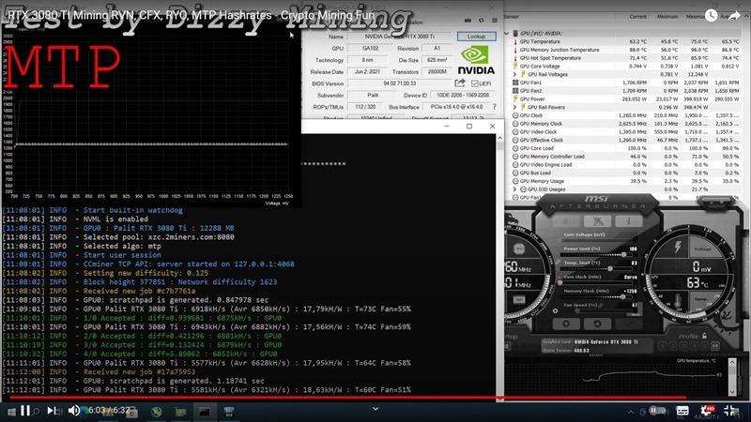This screenshot has height=422, width=751.
Task: Open the GPU-Z taskbar icon
Action: [180, 412]
